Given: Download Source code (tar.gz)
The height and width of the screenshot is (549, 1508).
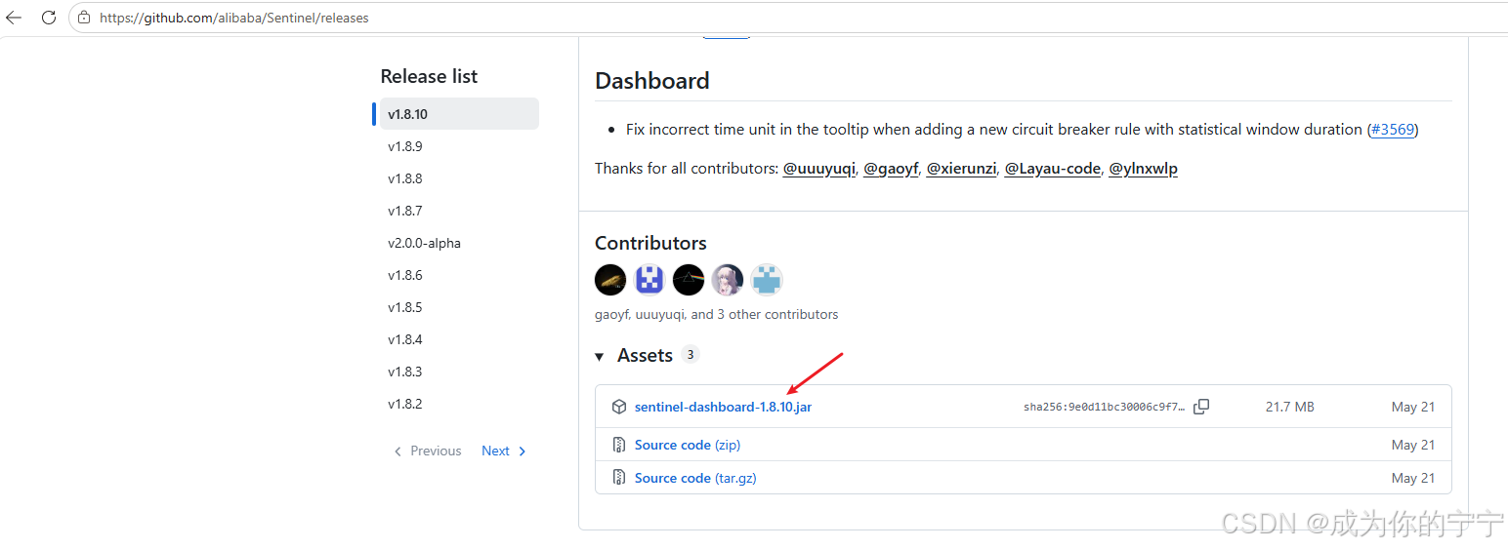Looking at the screenshot, I should click(x=695, y=478).
